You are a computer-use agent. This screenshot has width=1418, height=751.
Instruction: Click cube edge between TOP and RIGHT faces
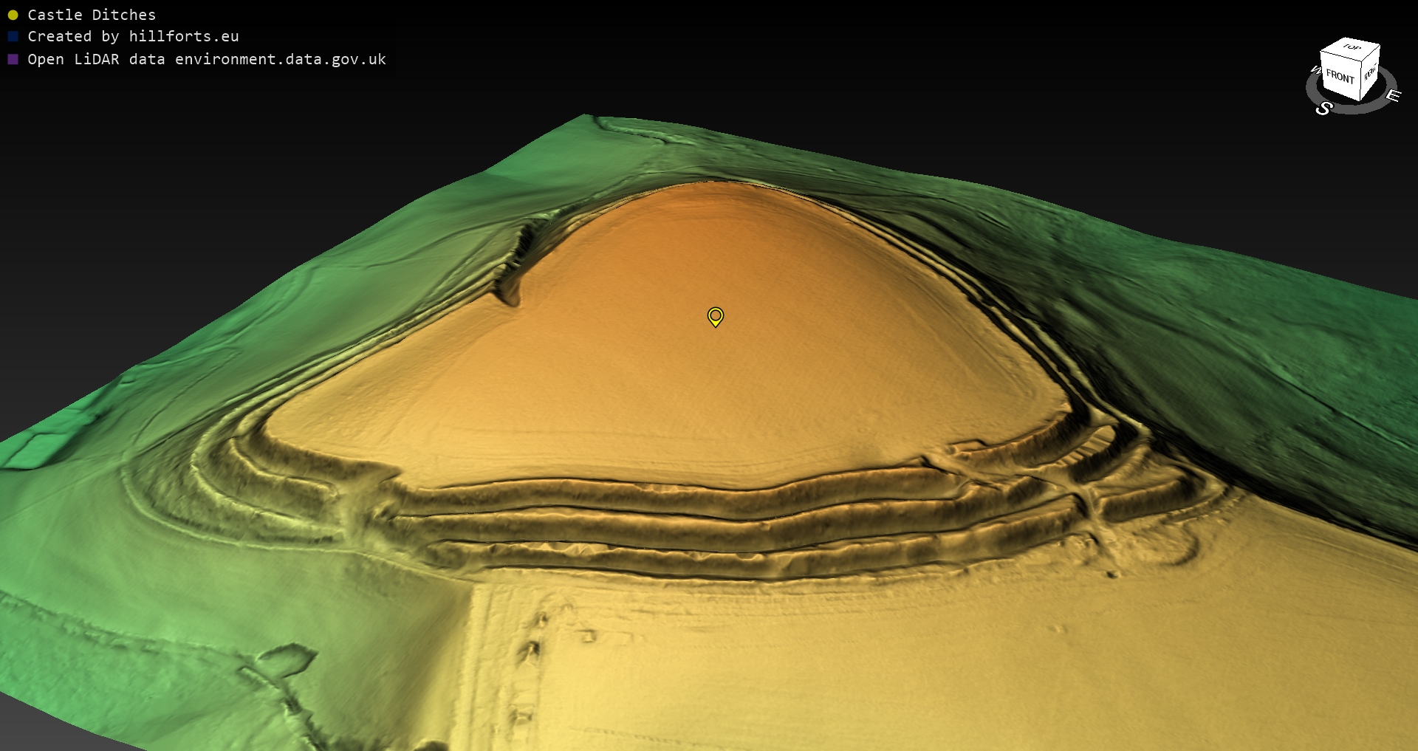pos(1371,55)
